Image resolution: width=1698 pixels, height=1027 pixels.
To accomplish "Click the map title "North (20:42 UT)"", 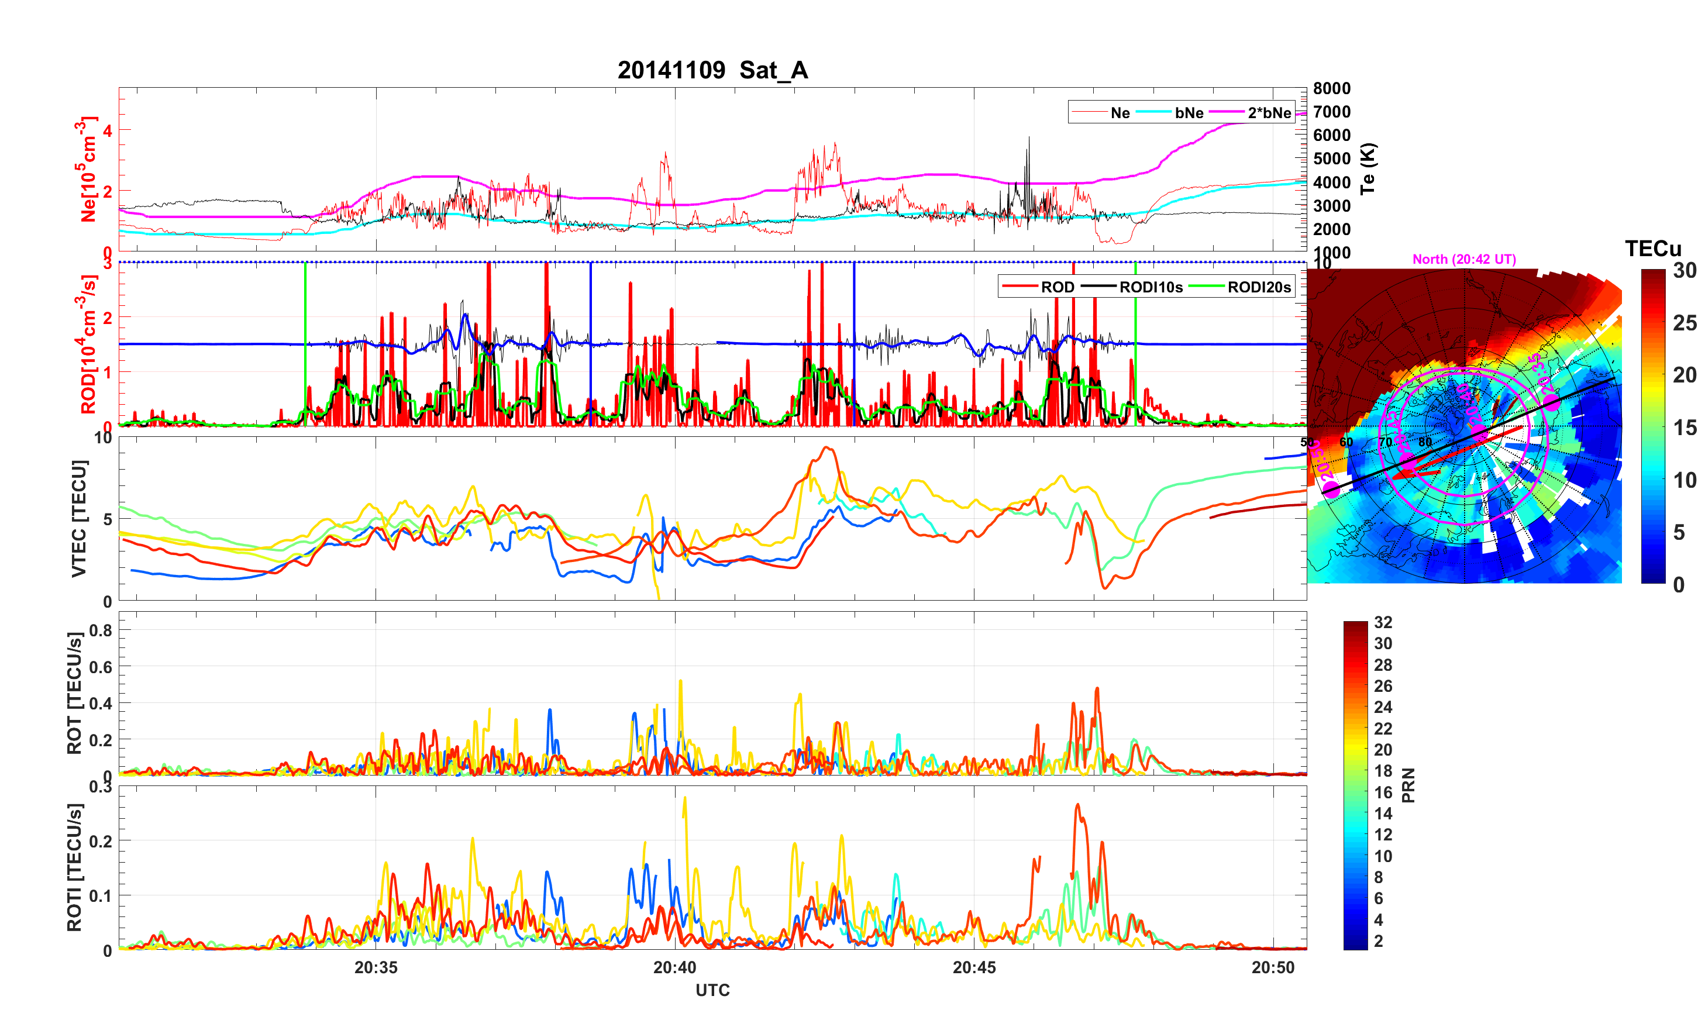I will coord(1463,259).
